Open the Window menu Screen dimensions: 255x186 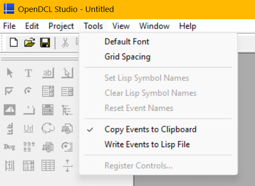coord(154,26)
